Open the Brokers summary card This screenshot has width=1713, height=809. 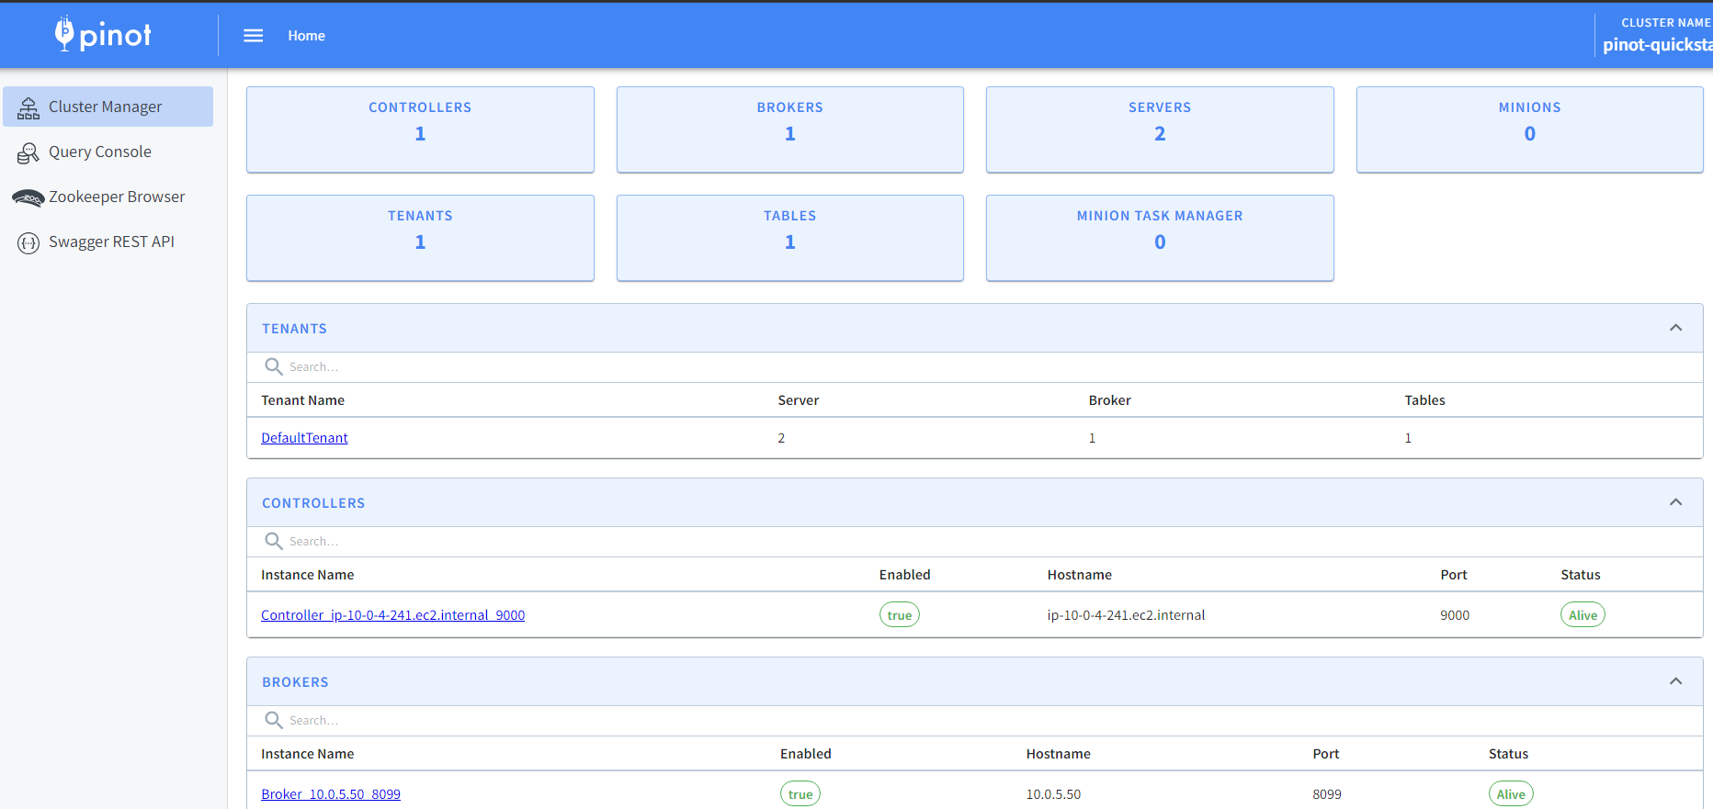point(790,129)
